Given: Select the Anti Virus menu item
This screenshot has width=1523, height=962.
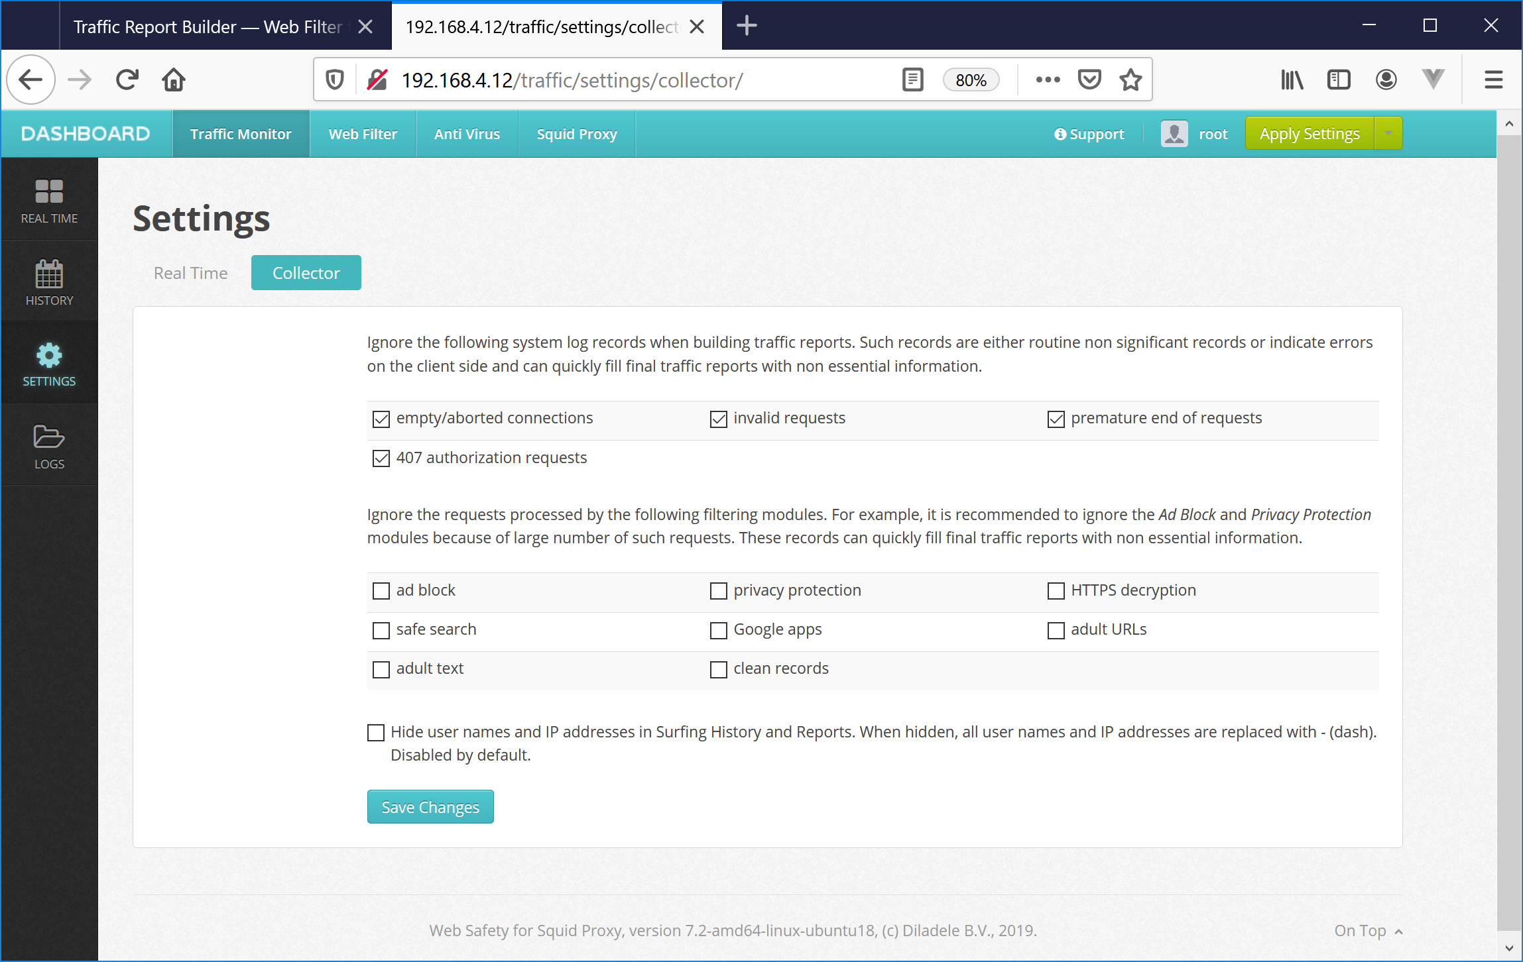Looking at the screenshot, I should click(467, 133).
